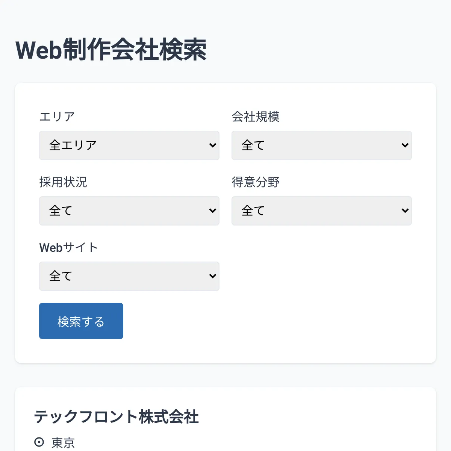This screenshot has width=451, height=451.
Task: Click the chevron arrow on the 会社規模 selector
Action: click(405, 145)
